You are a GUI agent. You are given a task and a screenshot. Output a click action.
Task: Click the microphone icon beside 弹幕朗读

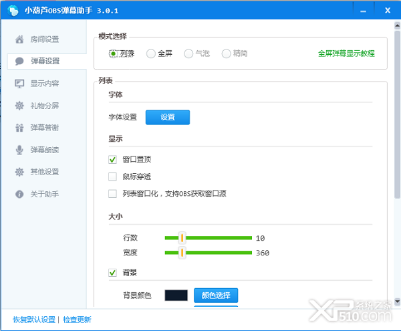tap(19, 150)
